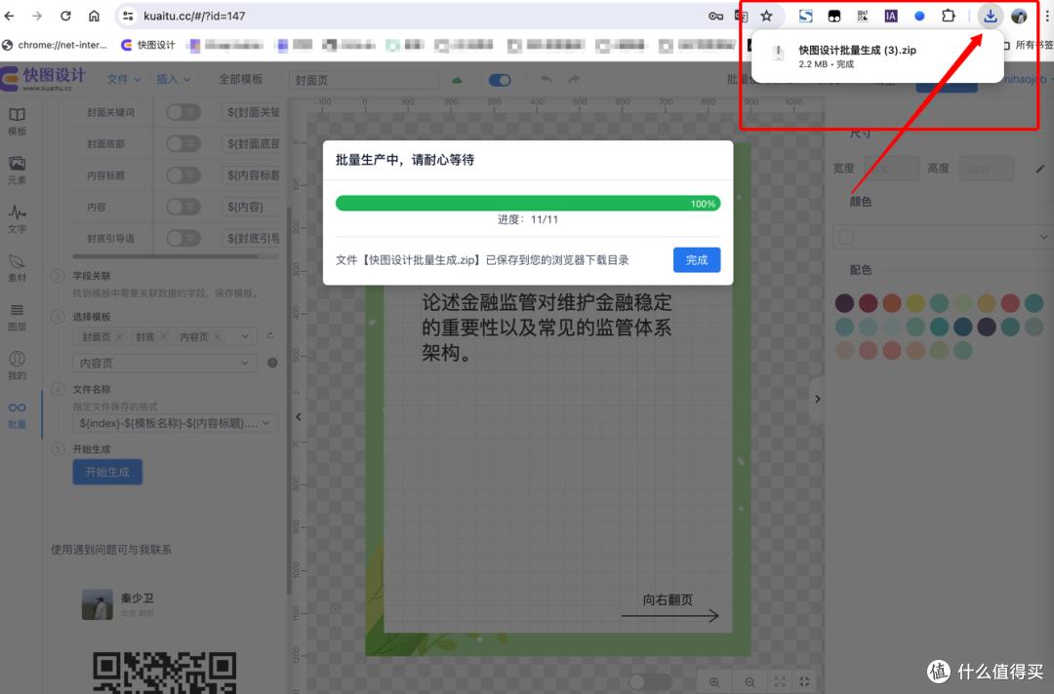The image size is (1054, 694).
Task: Remove the 封底 template tag
Action: [163, 336]
